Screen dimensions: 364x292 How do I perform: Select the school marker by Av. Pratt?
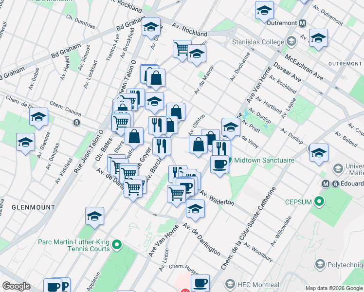point(231,128)
